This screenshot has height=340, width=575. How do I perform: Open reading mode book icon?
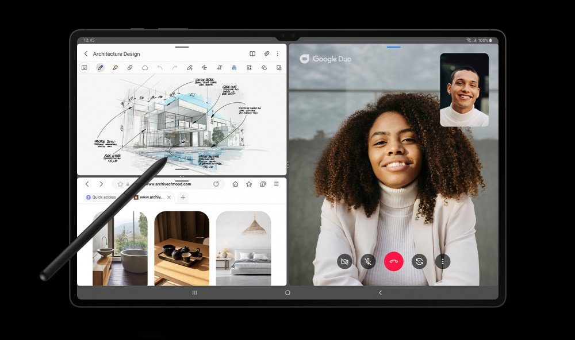click(x=252, y=54)
